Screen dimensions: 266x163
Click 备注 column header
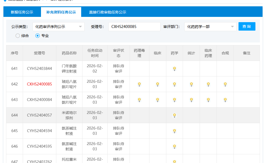247,53
